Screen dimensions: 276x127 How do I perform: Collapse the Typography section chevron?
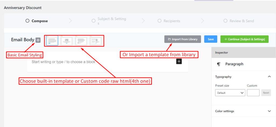269,77
